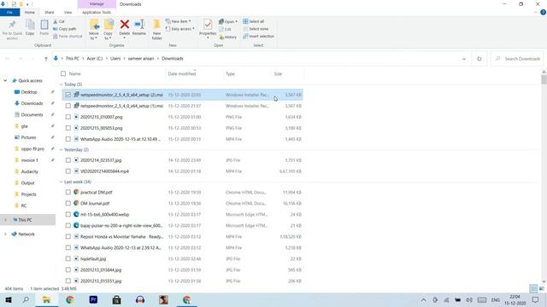
Task: Click Invert selection
Action: (x=258, y=36)
